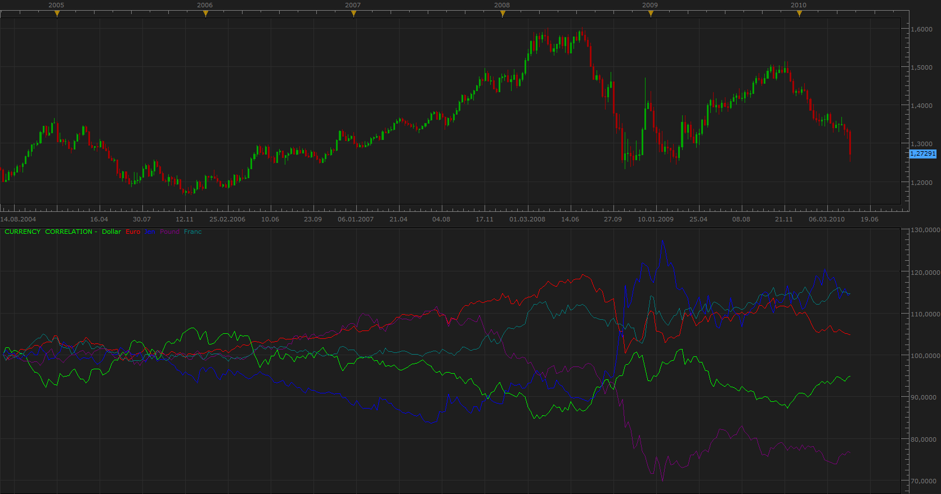Click the '70,0000' indicator scale value

click(x=924, y=481)
